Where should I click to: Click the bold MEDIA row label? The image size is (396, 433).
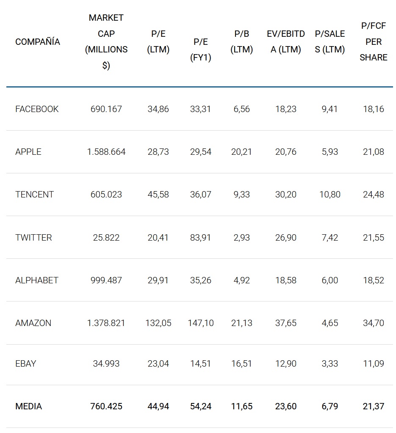(29, 406)
